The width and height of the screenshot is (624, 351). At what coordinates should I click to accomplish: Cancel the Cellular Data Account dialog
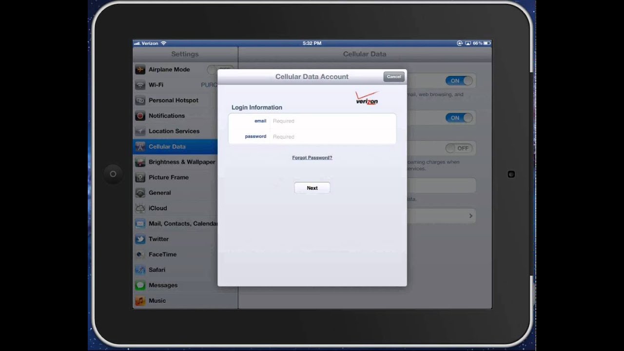coord(394,77)
